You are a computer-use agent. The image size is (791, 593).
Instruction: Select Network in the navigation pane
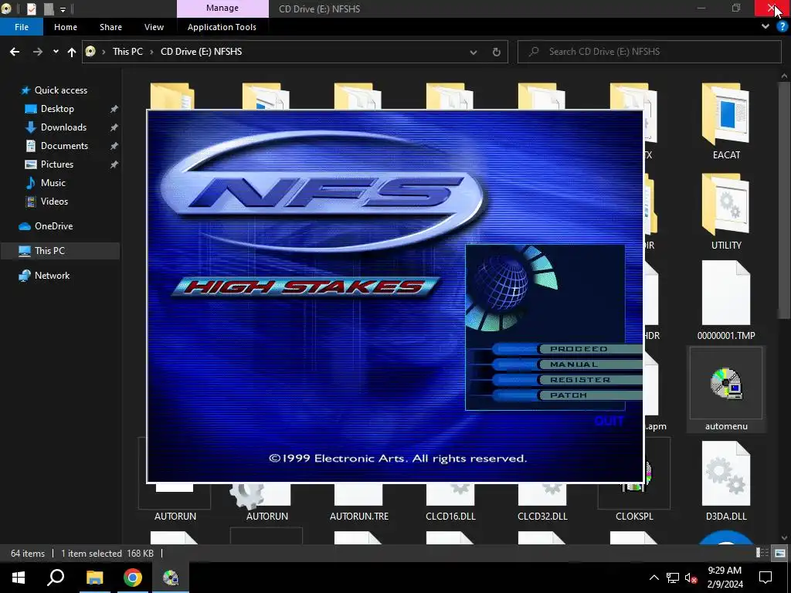click(x=52, y=276)
